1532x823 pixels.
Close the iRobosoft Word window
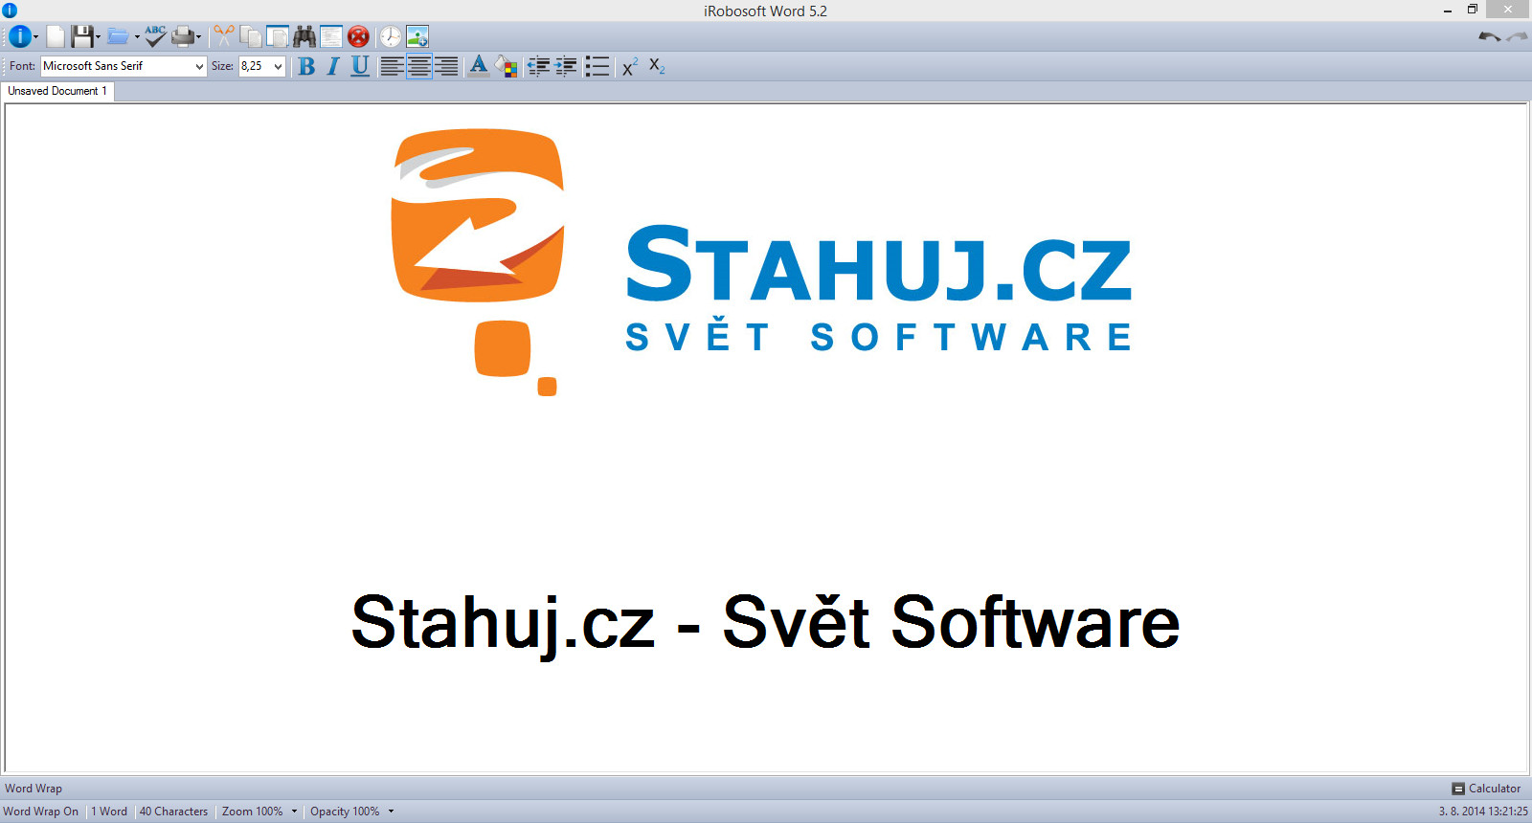click(x=1508, y=10)
